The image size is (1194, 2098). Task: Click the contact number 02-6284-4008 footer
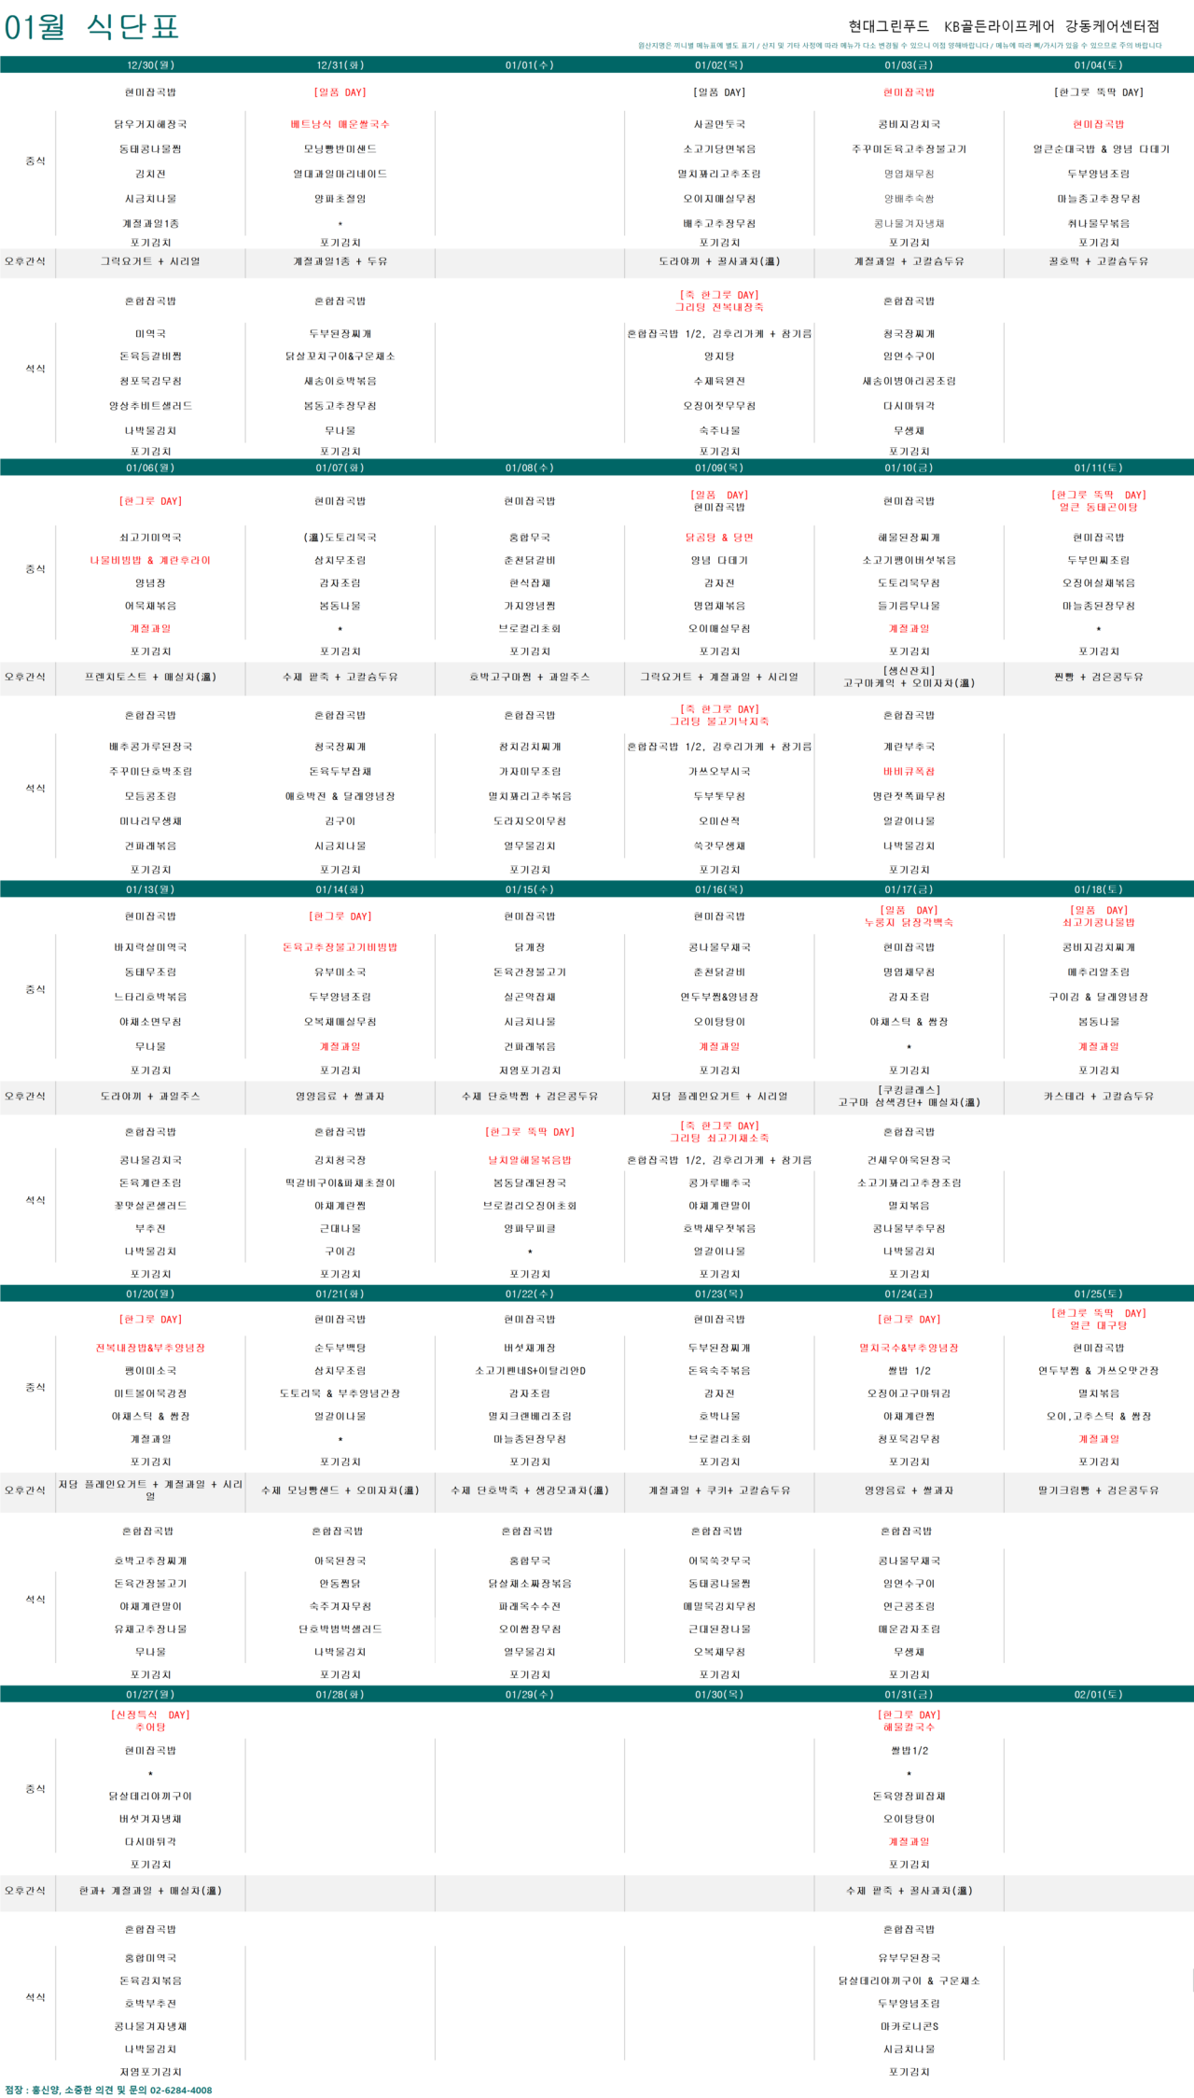(181, 2090)
